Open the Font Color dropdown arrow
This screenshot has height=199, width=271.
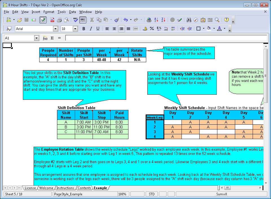click(224, 29)
